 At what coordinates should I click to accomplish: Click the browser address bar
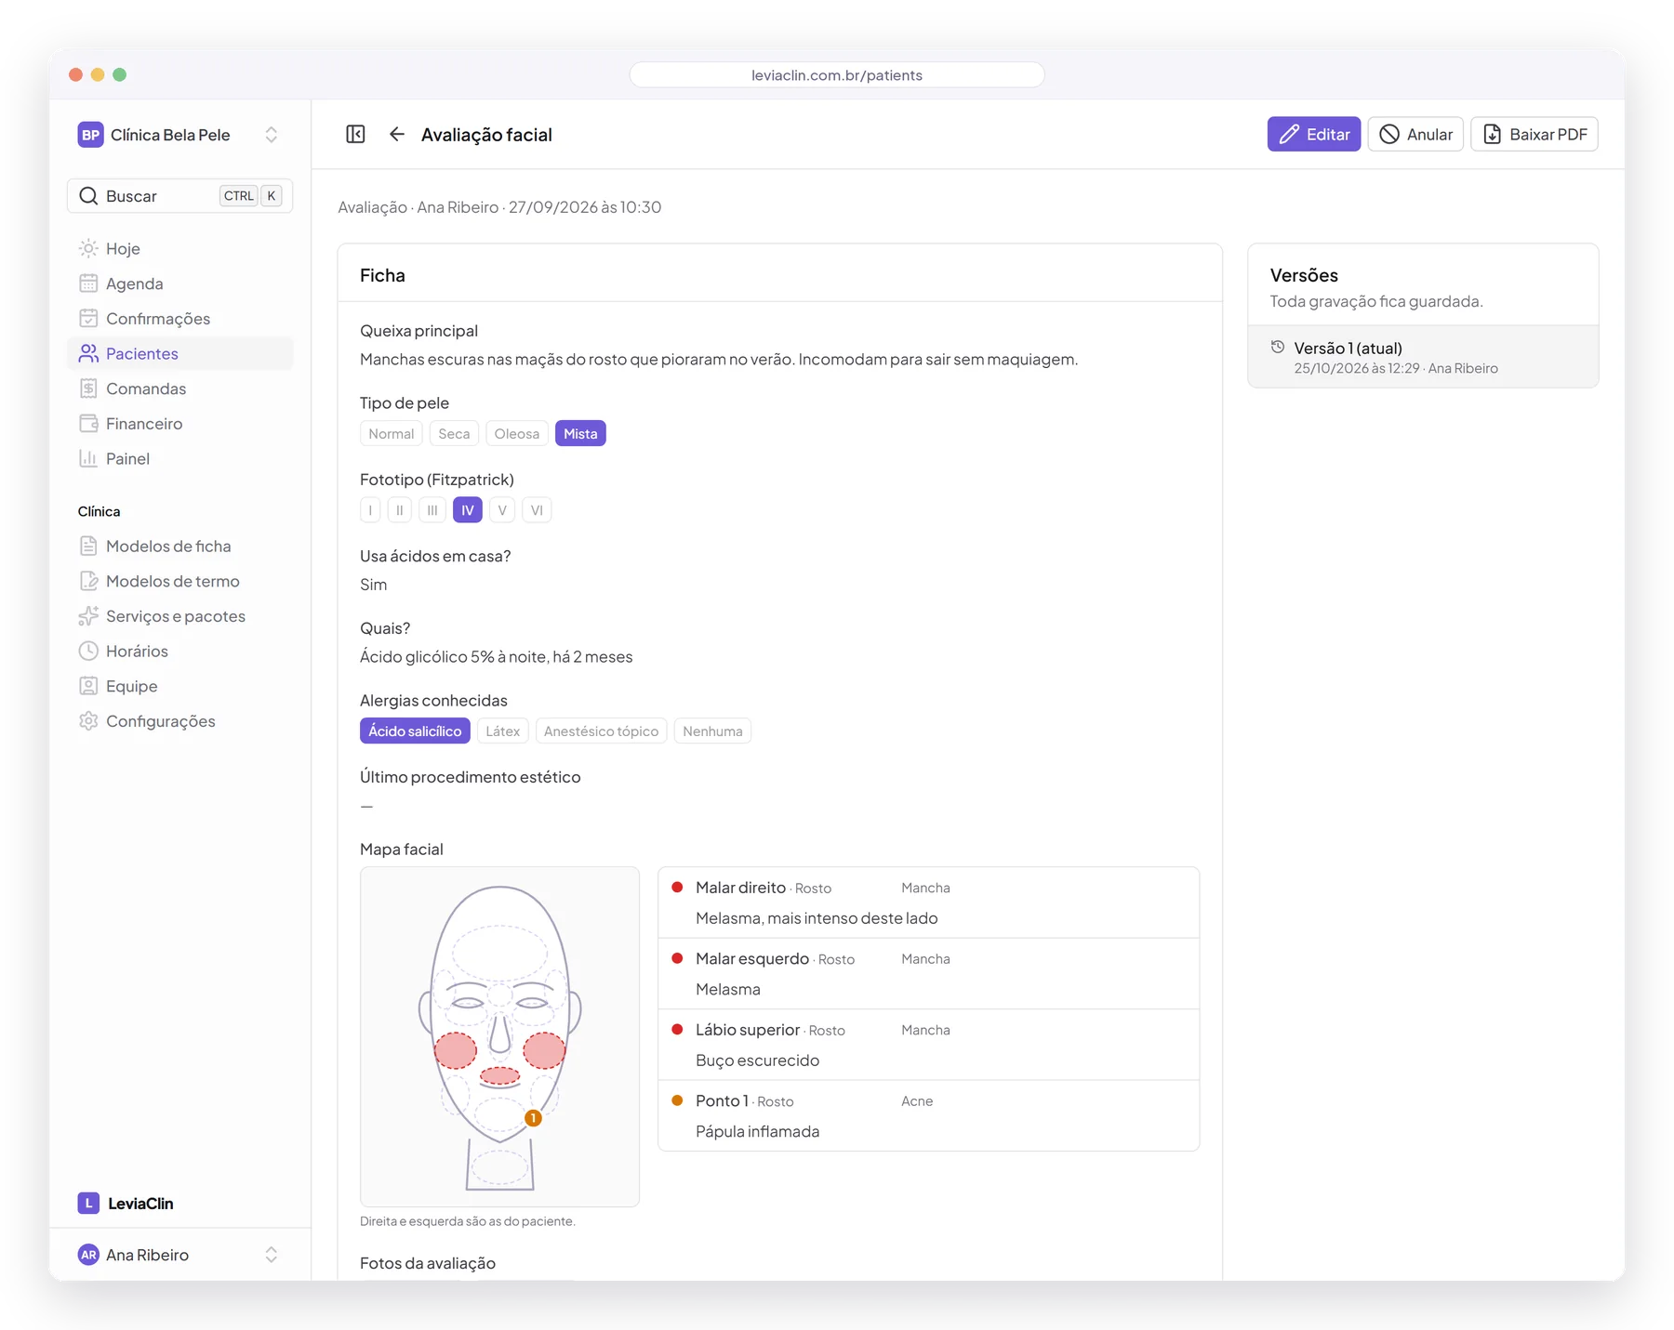click(x=837, y=75)
